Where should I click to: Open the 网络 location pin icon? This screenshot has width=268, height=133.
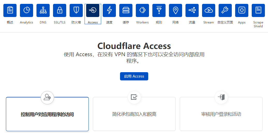click(x=176, y=10)
